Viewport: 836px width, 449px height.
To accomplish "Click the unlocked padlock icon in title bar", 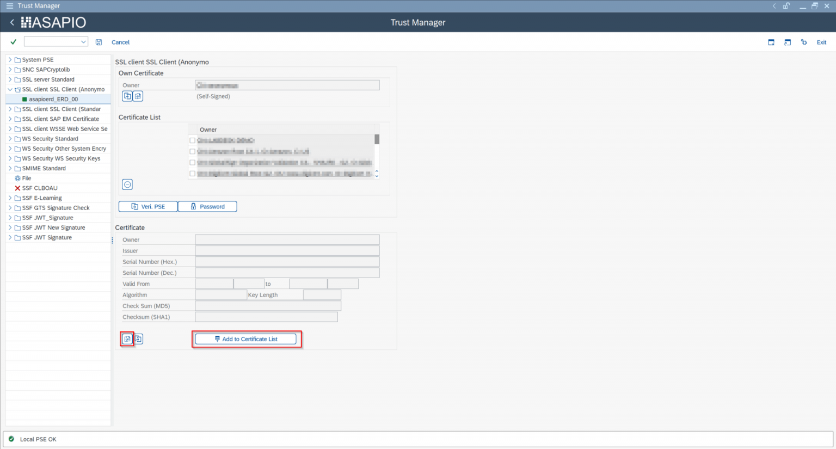I will [786, 6].
